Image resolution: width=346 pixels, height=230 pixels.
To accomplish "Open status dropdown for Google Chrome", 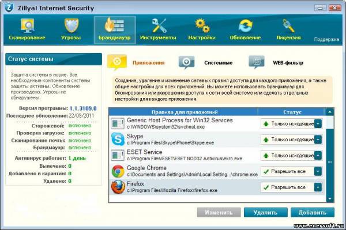I will [x=318, y=171].
